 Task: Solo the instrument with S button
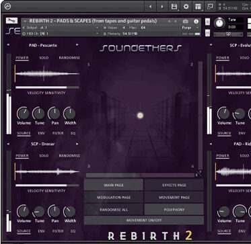(x=208, y=22)
